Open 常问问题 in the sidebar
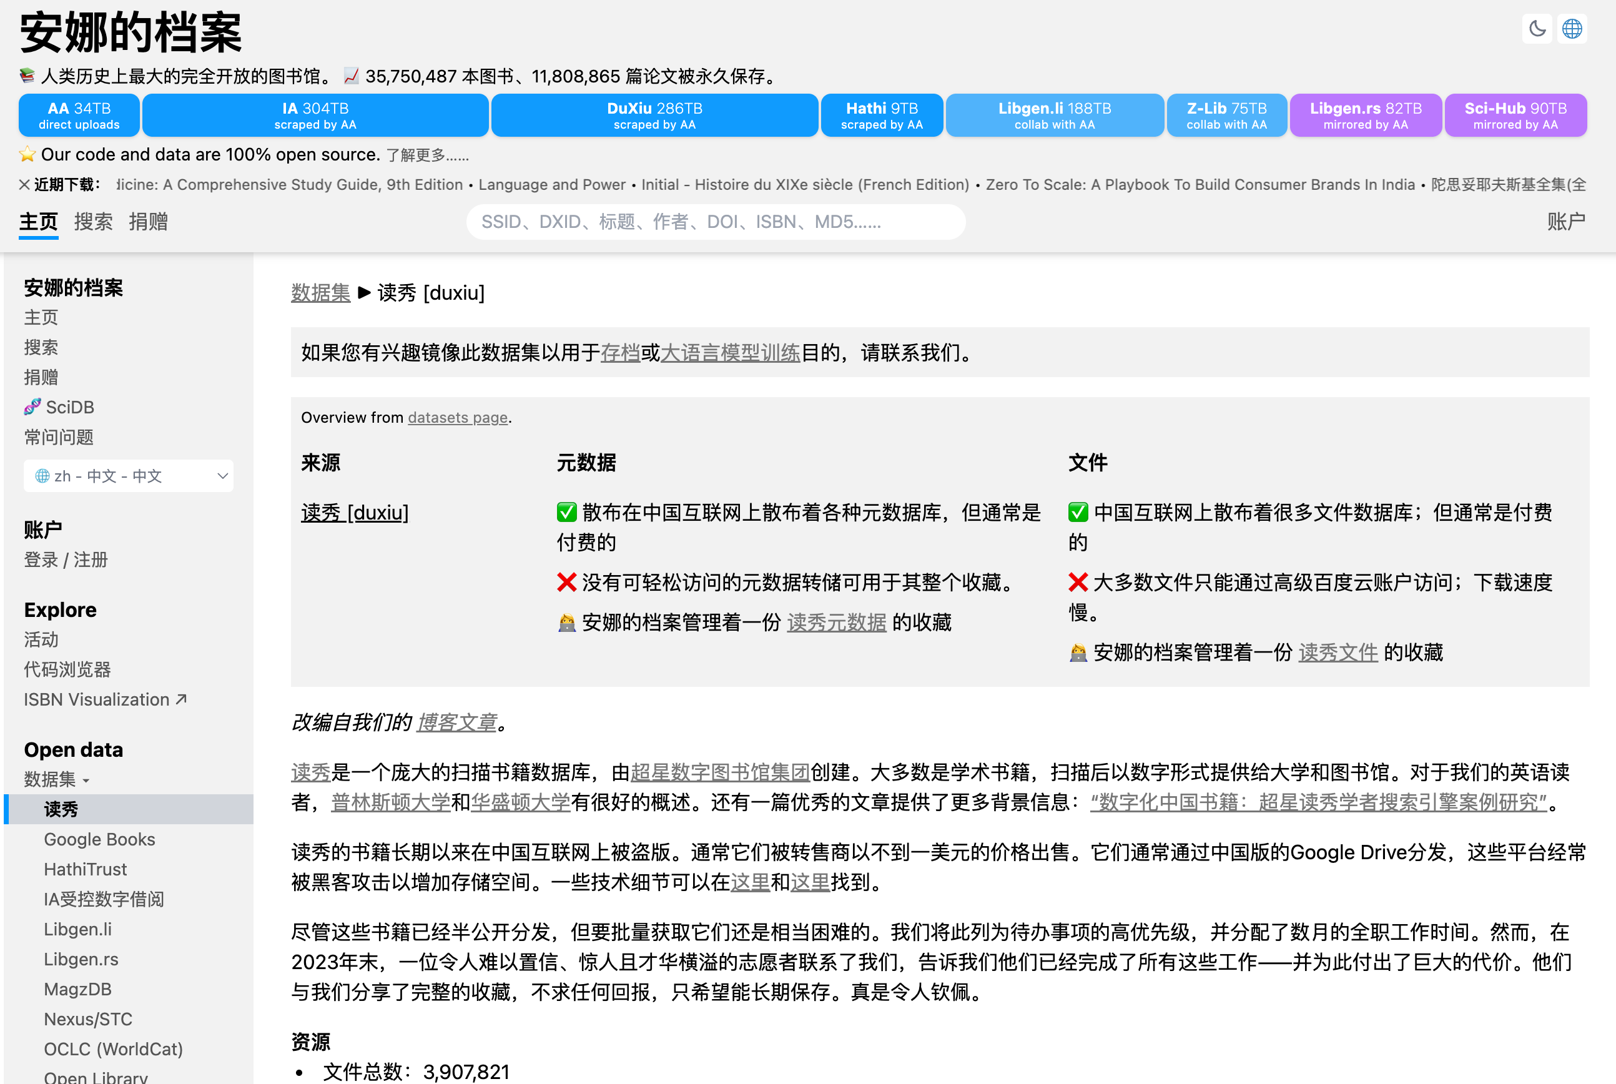The height and width of the screenshot is (1084, 1616). click(59, 437)
